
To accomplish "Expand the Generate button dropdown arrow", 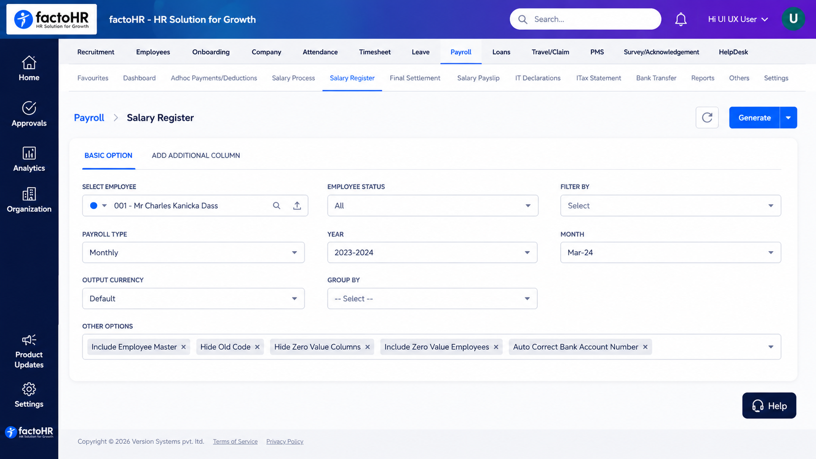I will coord(788,118).
